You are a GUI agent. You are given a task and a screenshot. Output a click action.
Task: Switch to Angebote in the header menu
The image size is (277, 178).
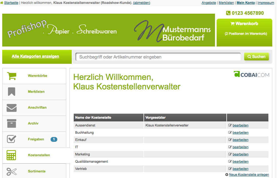click(x=209, y=3)
